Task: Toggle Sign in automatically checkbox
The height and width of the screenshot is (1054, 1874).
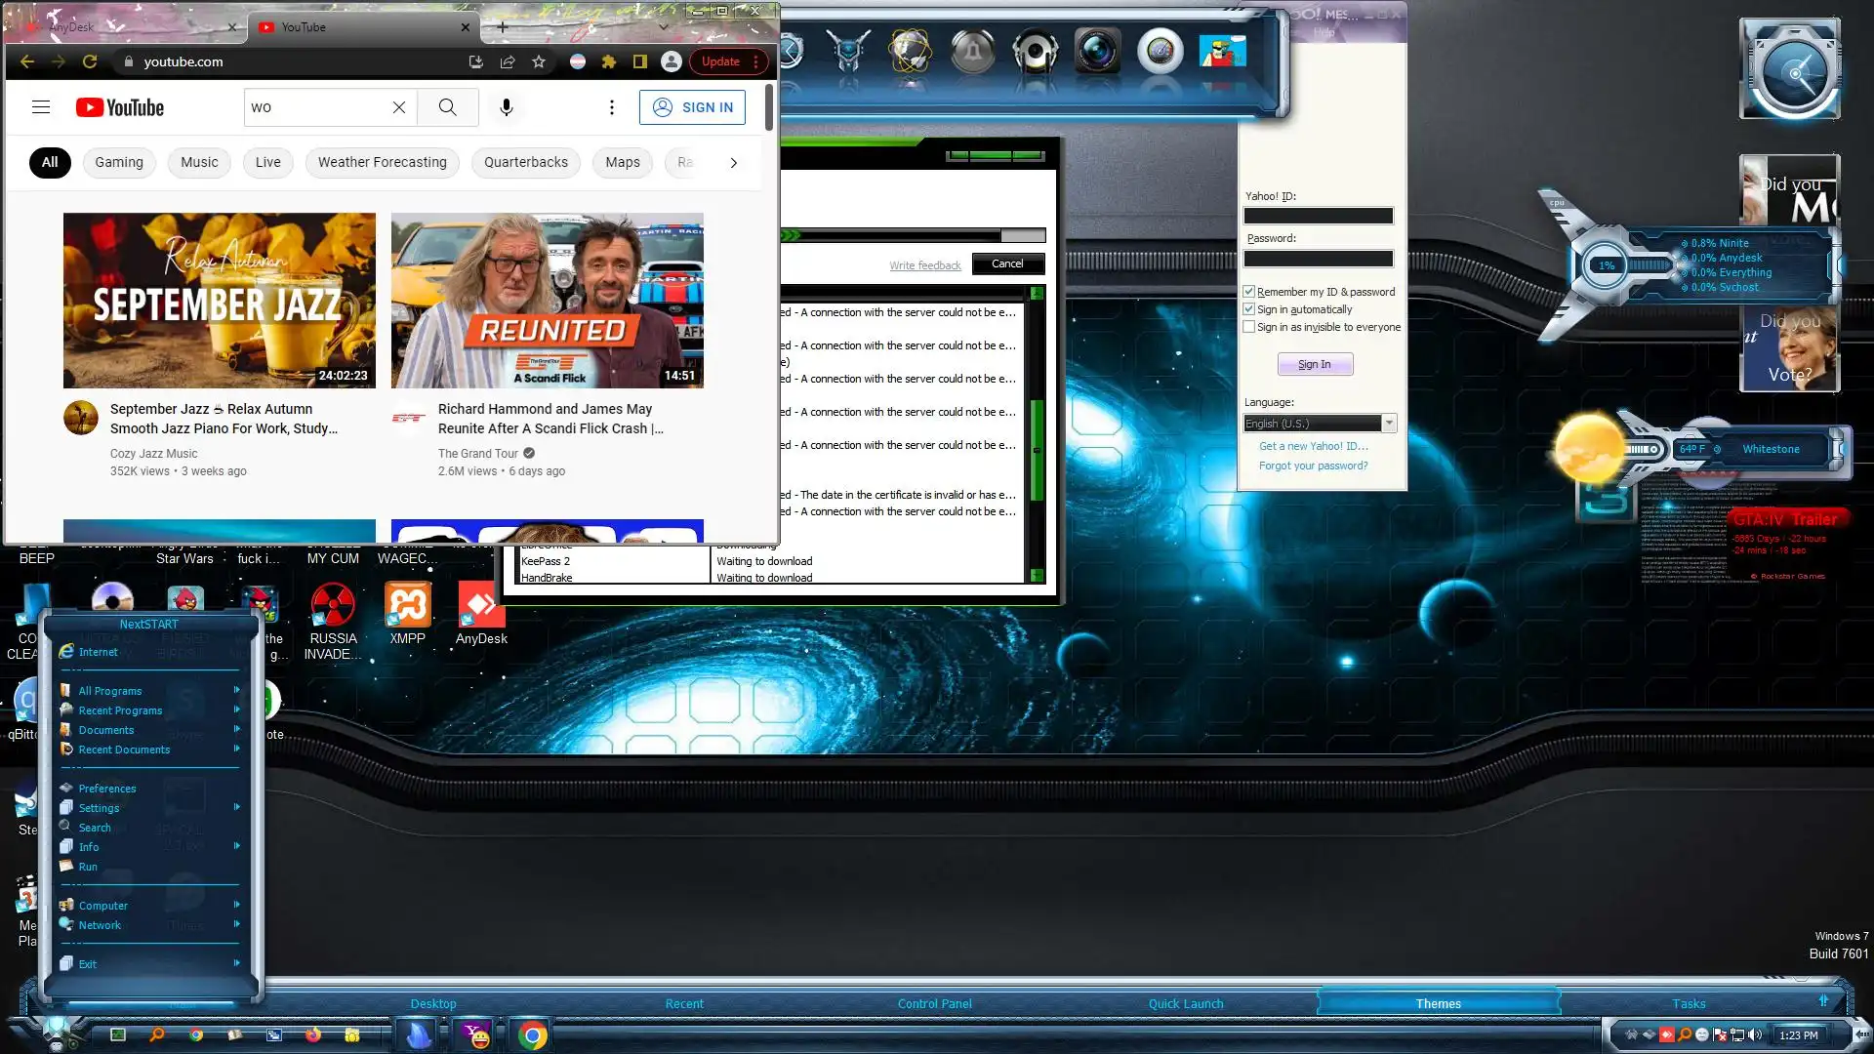Action: click(x=1249, y=309)
